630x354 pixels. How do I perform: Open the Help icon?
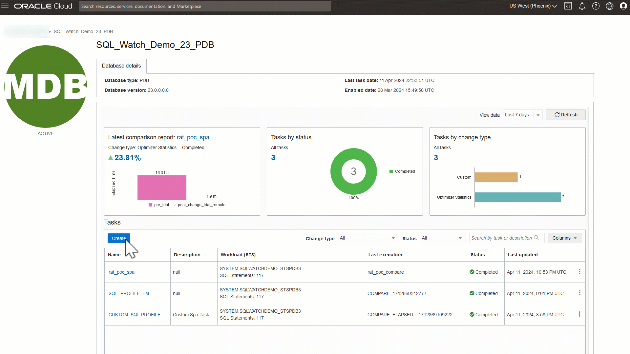(596, 6)
